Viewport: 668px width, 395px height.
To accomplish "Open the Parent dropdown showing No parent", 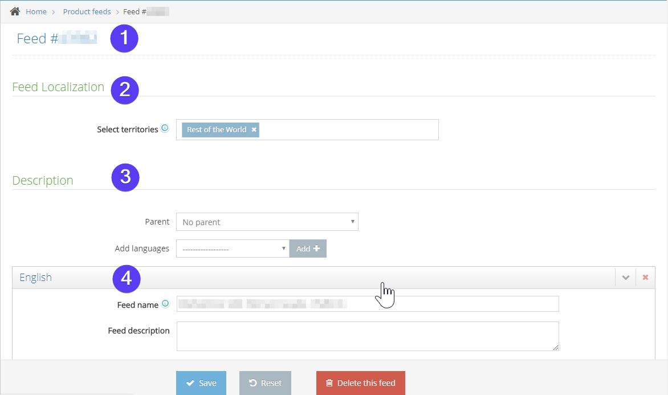I will tap(267, 222).
